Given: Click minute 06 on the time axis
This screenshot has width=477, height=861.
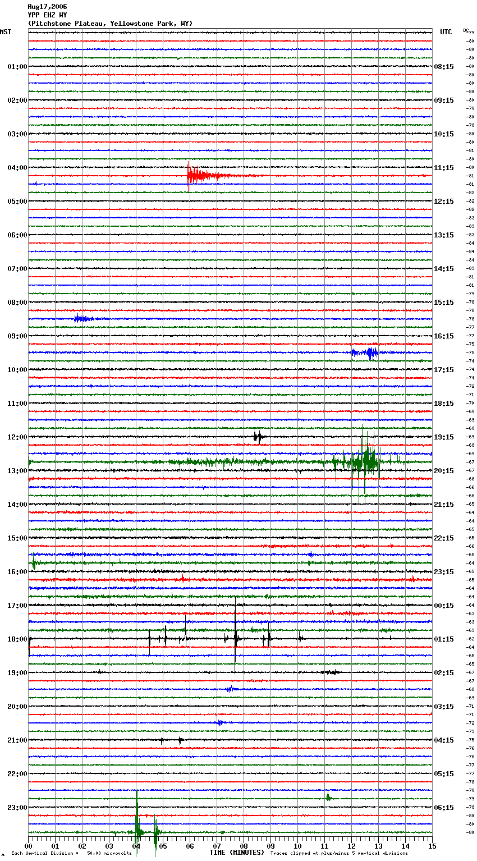Looking at the screenshot, I should [x=190, y=846].
